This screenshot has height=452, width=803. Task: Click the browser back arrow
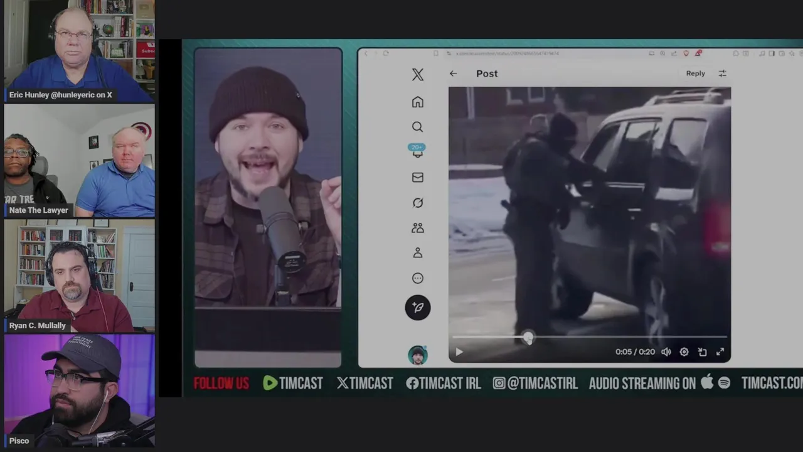tap(366, 53)
